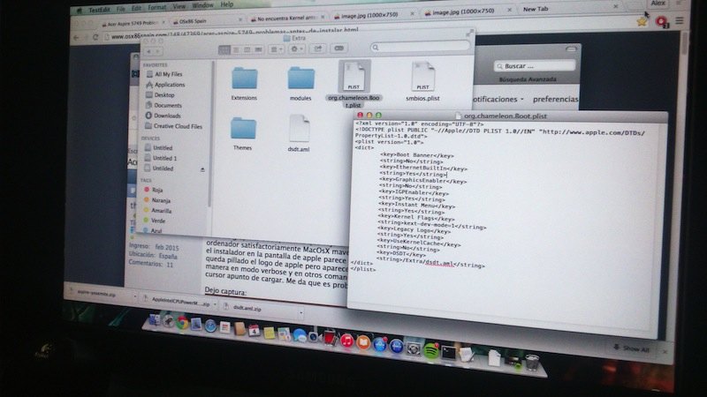
Task: Open iBooks from the Dock
Action: click(363, 343)
